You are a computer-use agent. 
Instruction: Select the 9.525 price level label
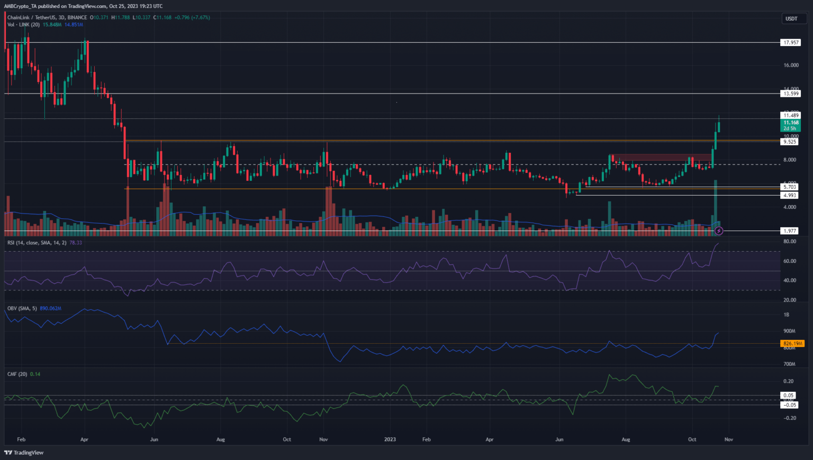point(790,142)
